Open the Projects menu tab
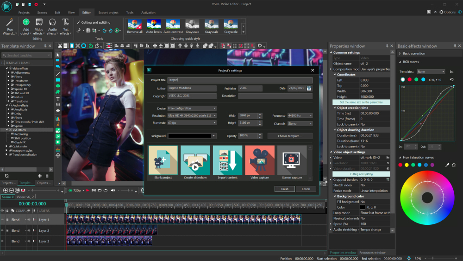This screenshot has width=463, height=261. pos(24,13)
